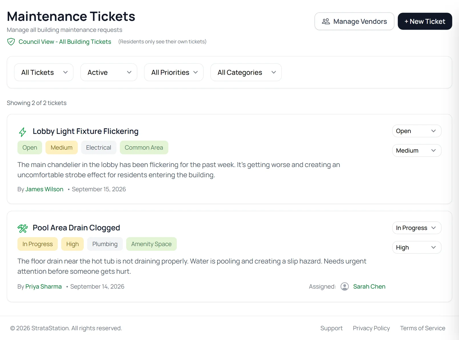459x340 pixels.
Task: Click the Council View - All Building Tickets label
Action: pos(65,42)
